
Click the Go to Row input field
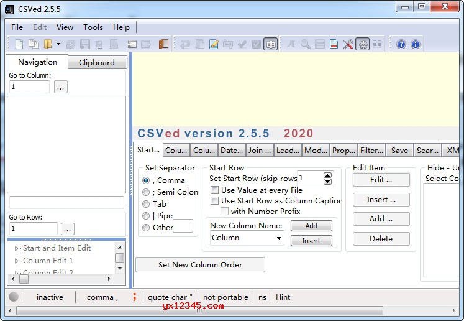(33, 229)
